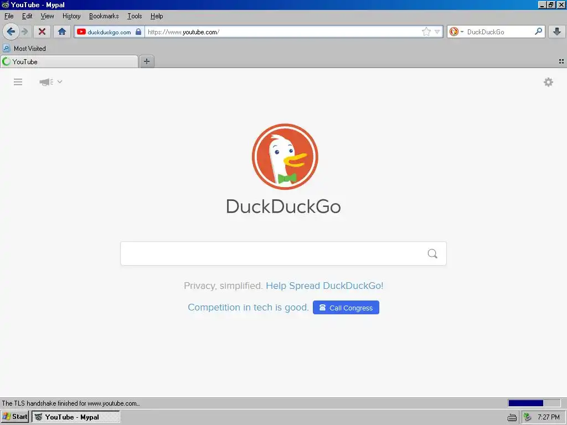Stop loading the page

click(x=42, y=32)
